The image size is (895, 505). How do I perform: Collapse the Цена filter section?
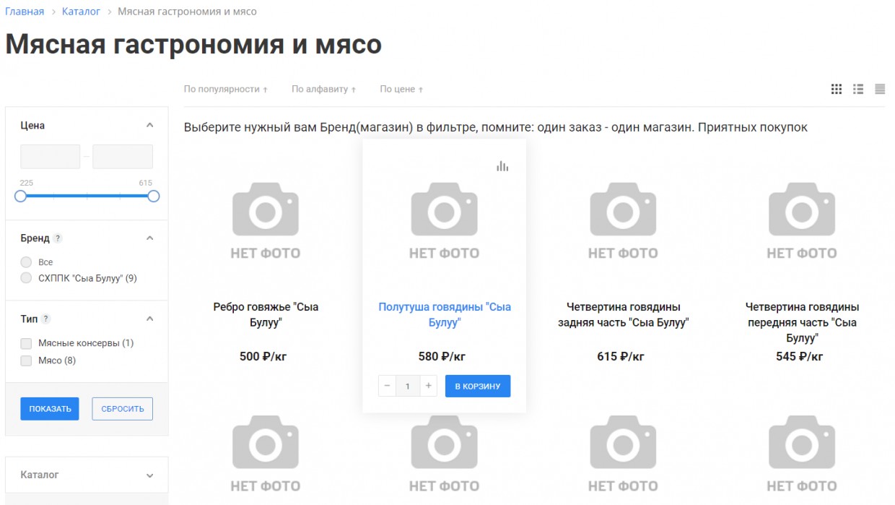pyautogui.click(x=149, y=126)
